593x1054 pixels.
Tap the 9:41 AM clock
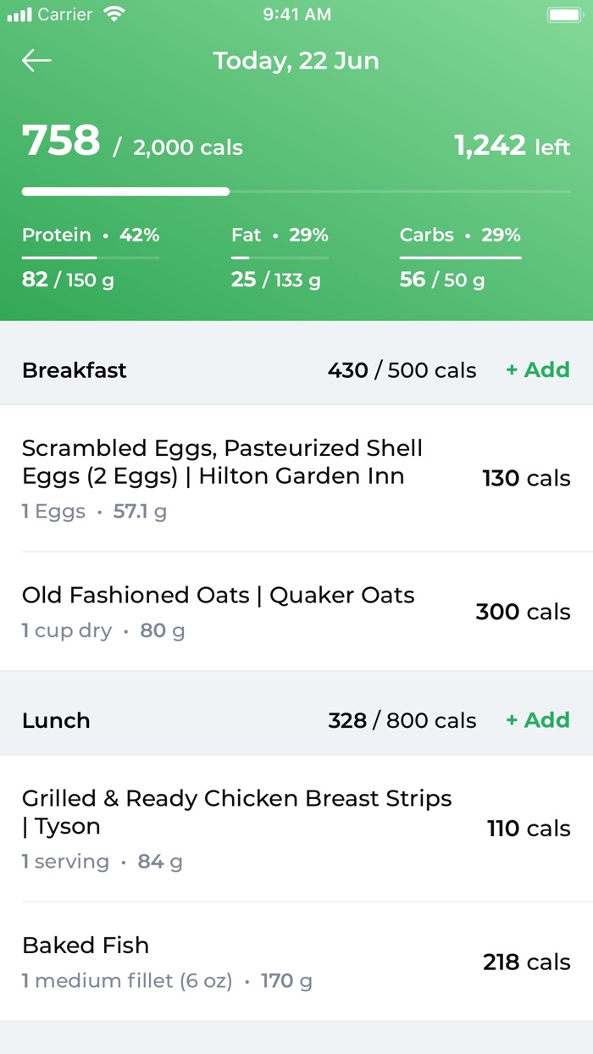pos(296,14)
